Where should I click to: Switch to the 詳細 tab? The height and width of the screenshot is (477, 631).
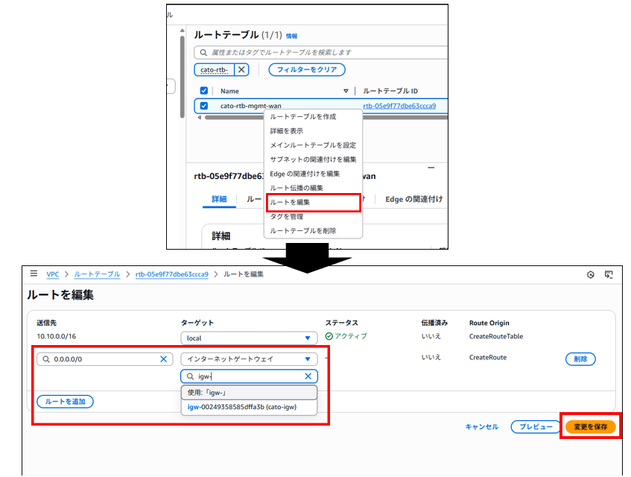click(x=219, y=200)
